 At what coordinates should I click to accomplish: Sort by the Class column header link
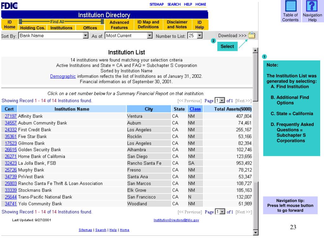195,109
